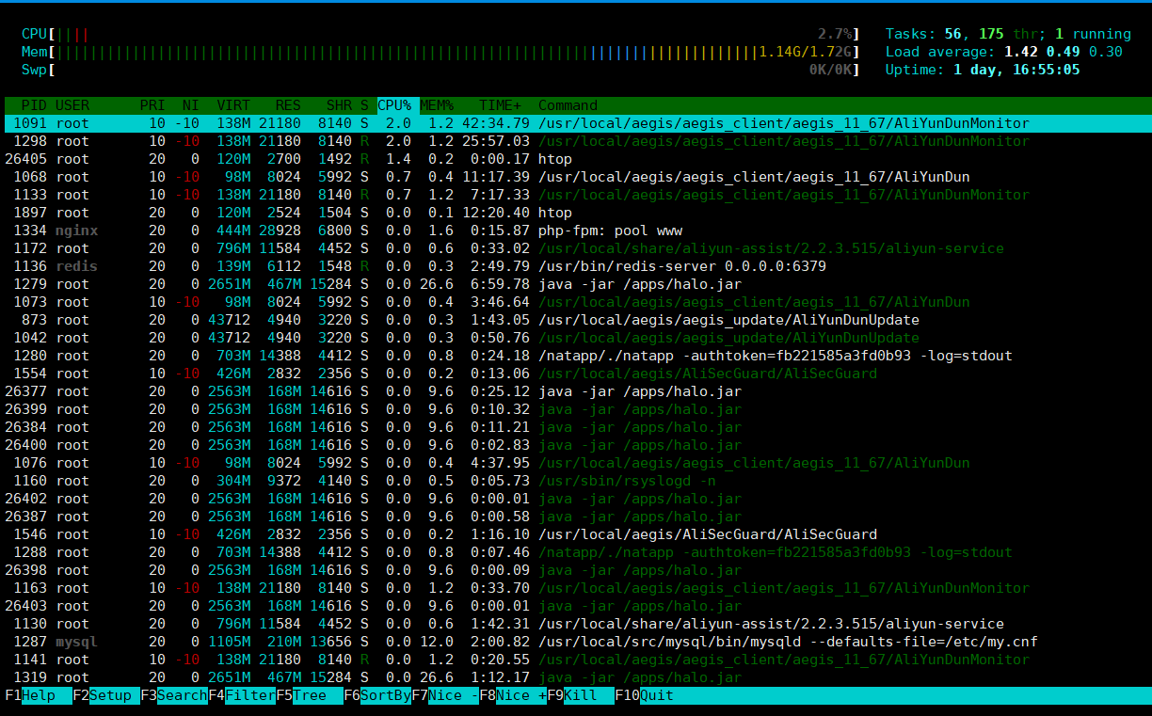
Task: Select the AliSecGuard thread PID 1554
Action: (576, 374)
